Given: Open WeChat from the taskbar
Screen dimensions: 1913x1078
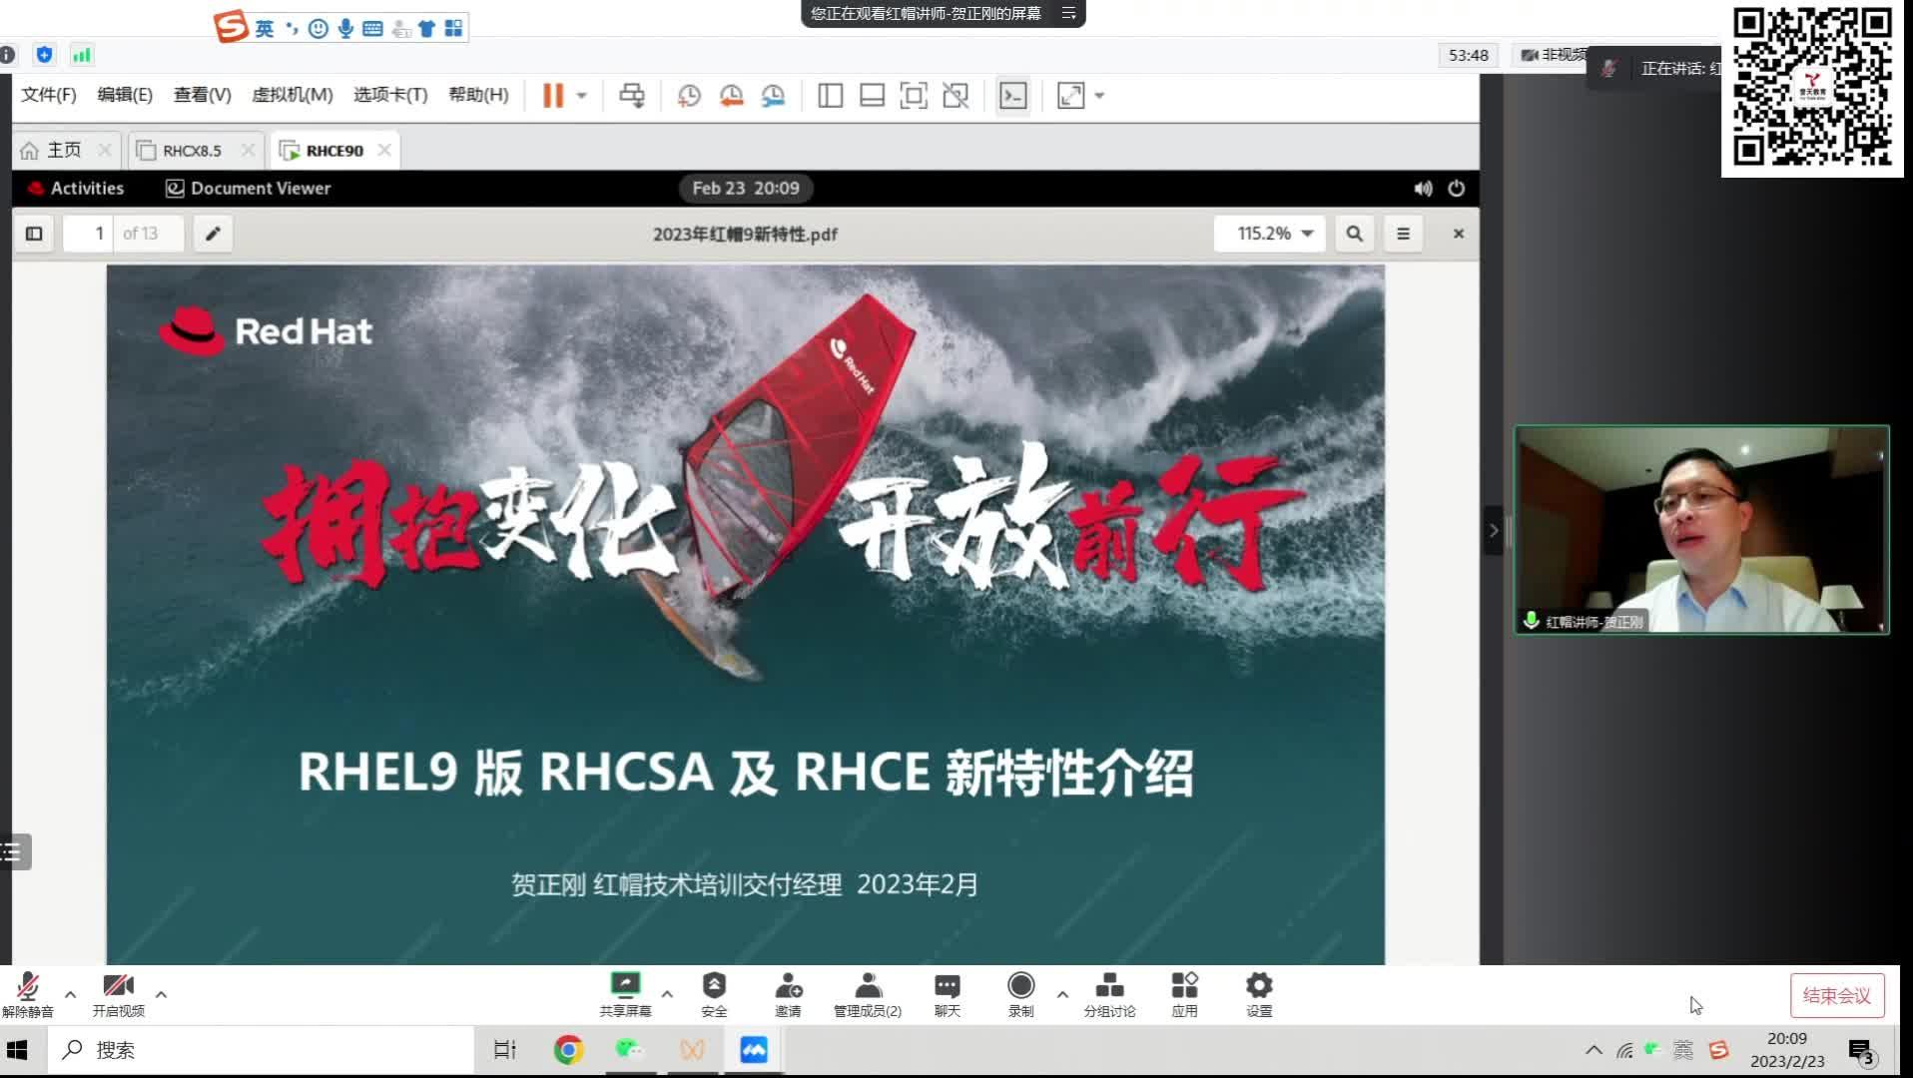Looking at the screenshot, I should 630,1050.
